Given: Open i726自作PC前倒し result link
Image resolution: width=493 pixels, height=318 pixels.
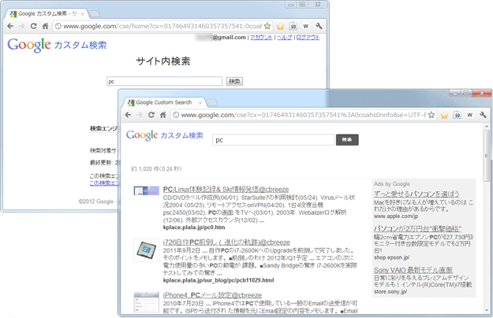Looking at the screenshot, I should [226, 242].
